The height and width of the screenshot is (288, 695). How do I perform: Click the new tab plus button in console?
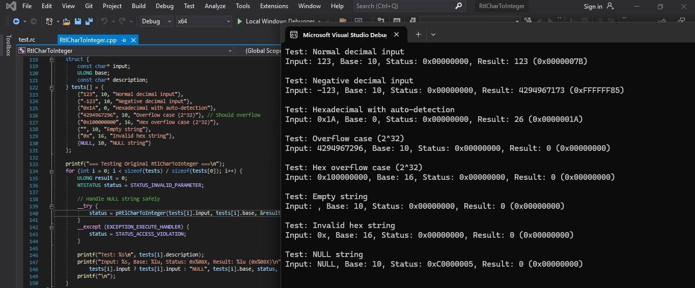point(418,35)
